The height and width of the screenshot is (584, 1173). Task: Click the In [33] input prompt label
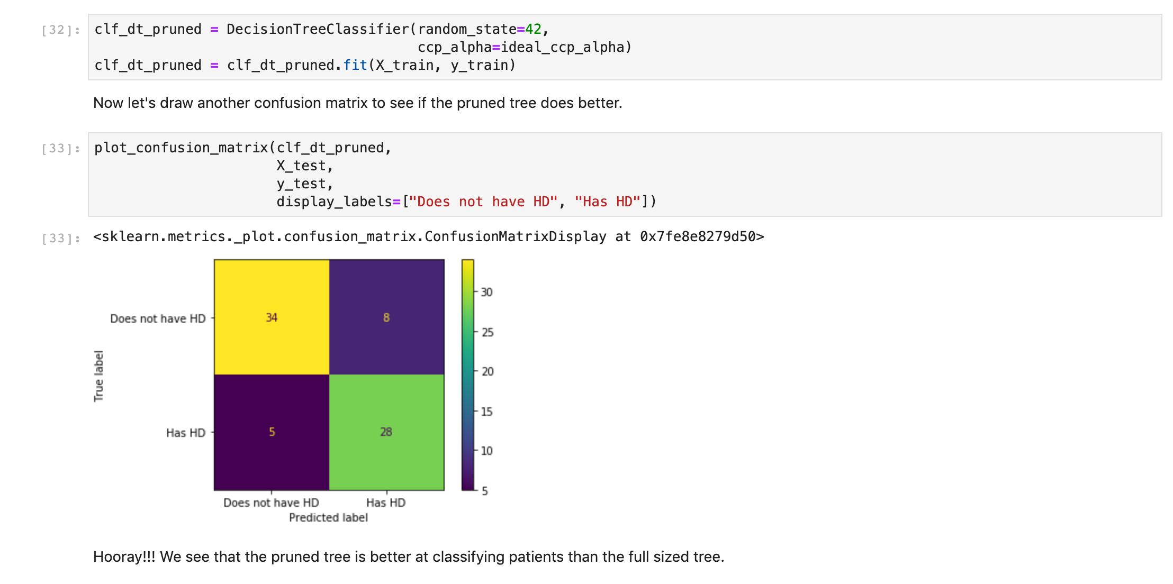coord(61,149)
